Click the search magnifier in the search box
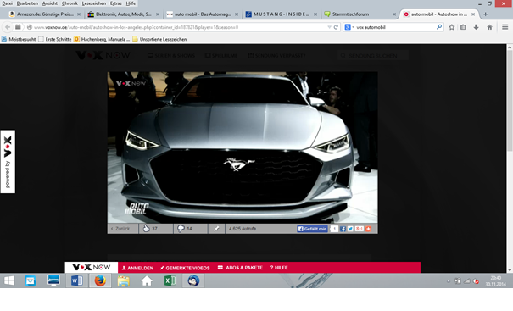Image resolution: width=513 pixels, height=311 pixels. pos(439,27)
